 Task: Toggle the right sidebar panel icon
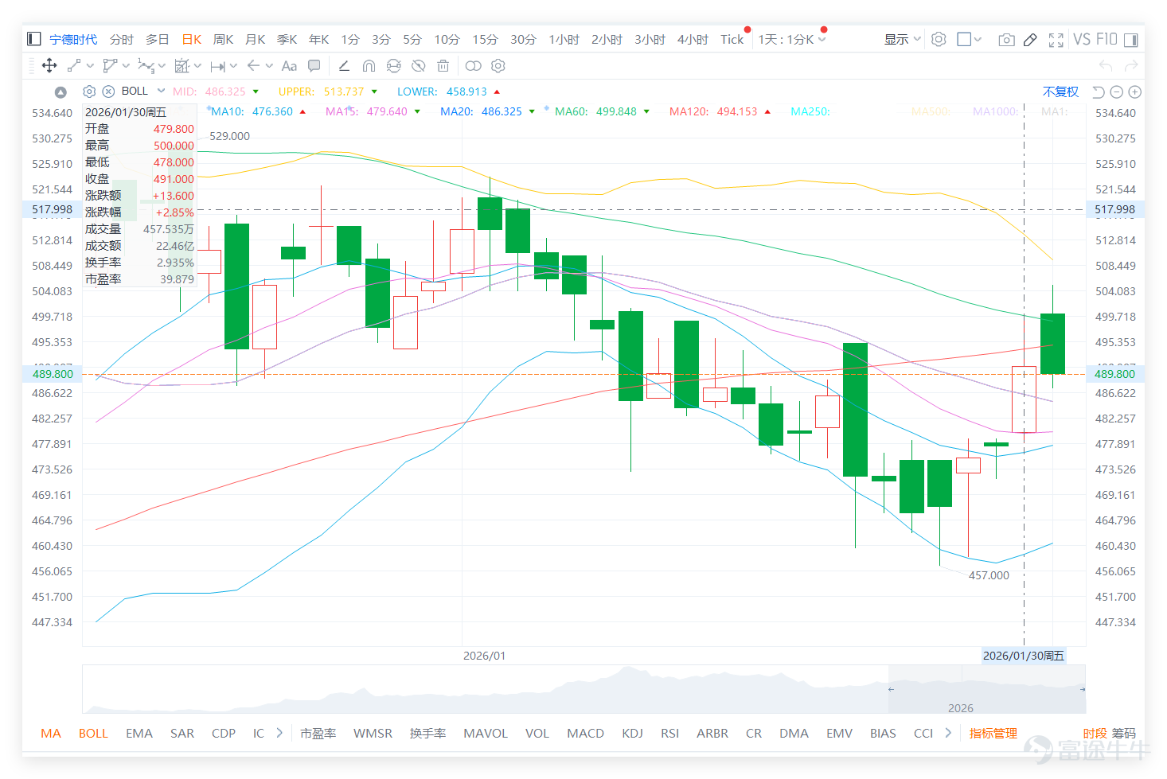pos(1132,39)
